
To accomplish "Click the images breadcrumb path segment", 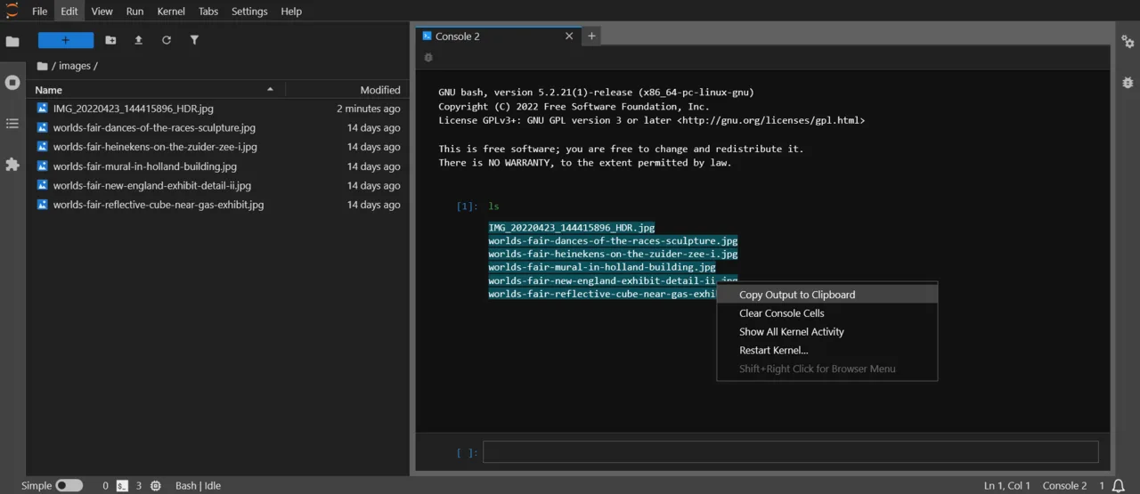I will 75,66.
